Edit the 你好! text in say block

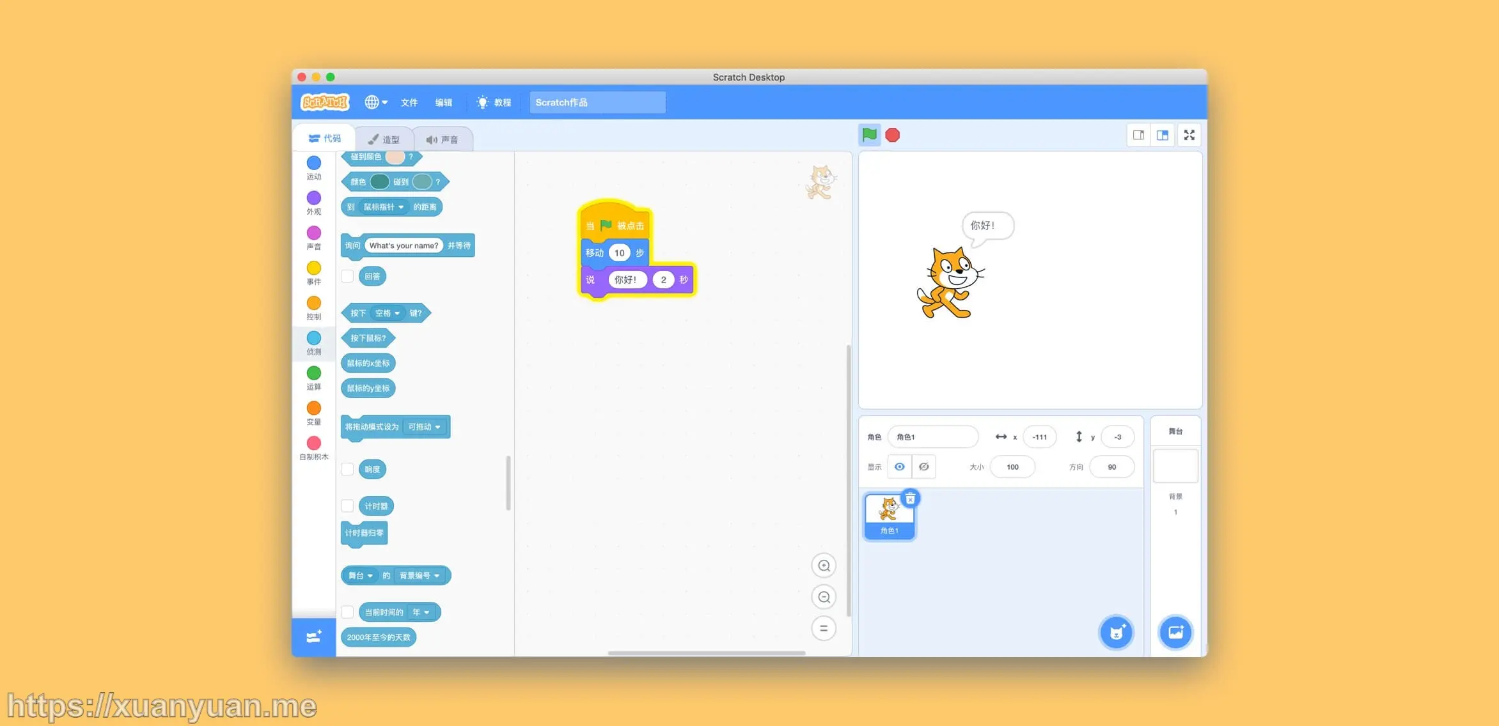[627, 280]
